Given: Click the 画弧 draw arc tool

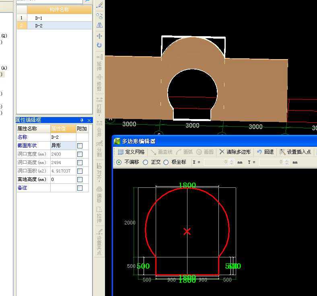Looking at the screenshot, I should click(184, 152).
